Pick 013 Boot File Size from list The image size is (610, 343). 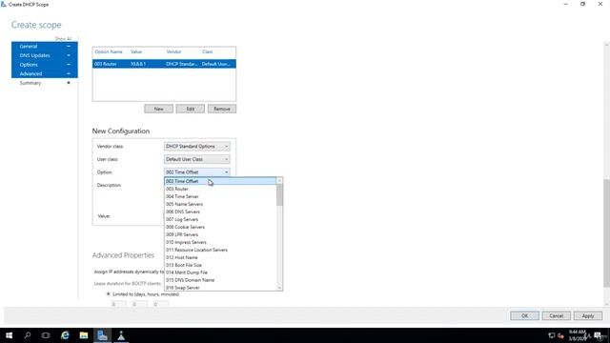pyautogui.click(x=220, y=265)
